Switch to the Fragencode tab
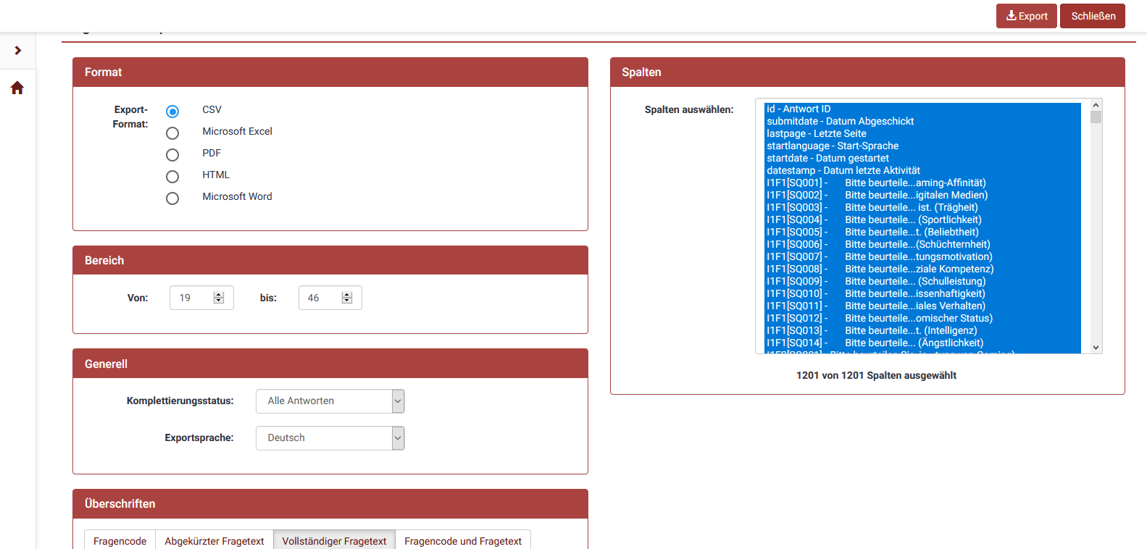Viewport: 1147px width, 549px height. point(120,541)
